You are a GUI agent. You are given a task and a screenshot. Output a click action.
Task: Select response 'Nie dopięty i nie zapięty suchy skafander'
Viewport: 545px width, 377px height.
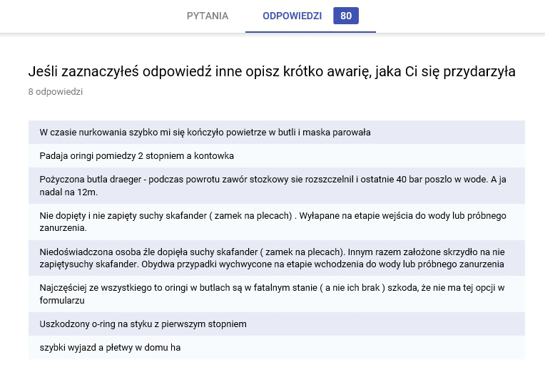[277, 222]
